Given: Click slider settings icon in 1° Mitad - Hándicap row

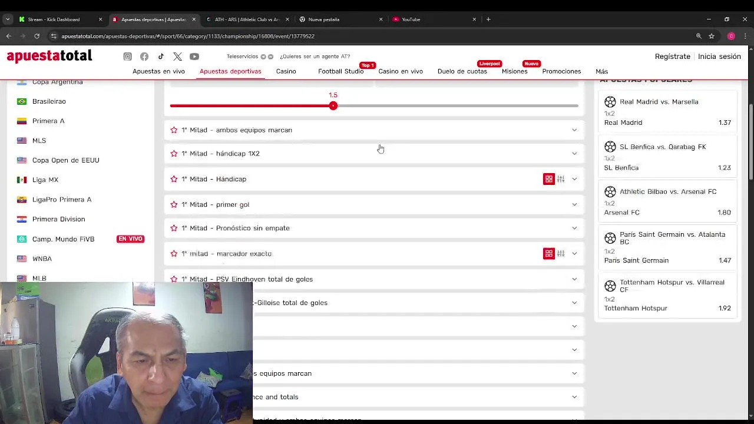Looking at the screenshot, I should [x=561, y=179].
